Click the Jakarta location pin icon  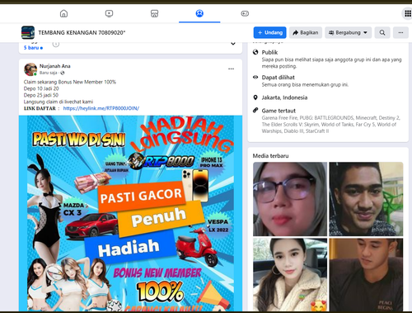pos(255,97)
